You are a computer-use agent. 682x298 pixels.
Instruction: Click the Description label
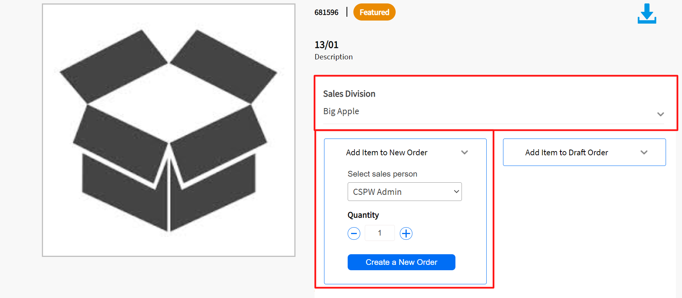click(333, 57)
